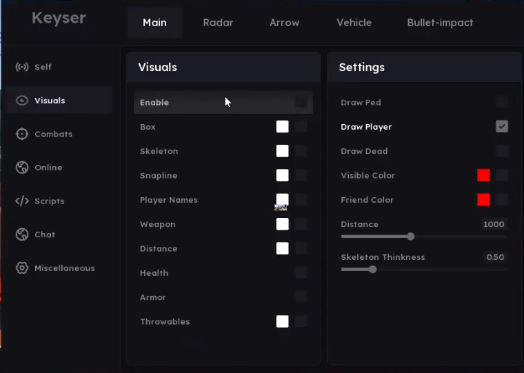The height and width of the screenshot is (373, 524).
Task: Enable the Health checkbox
Action: (301, 273)
